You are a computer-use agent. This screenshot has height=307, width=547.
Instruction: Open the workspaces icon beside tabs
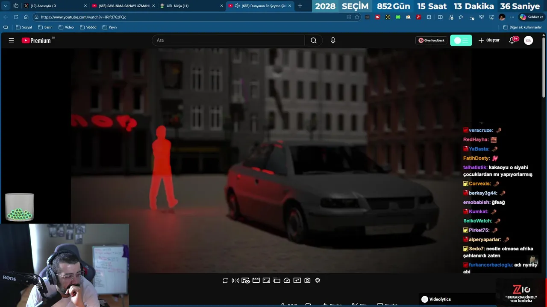pos(16,6)
